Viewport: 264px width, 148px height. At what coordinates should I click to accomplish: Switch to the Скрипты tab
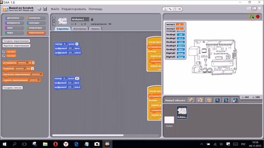[62, 29]
